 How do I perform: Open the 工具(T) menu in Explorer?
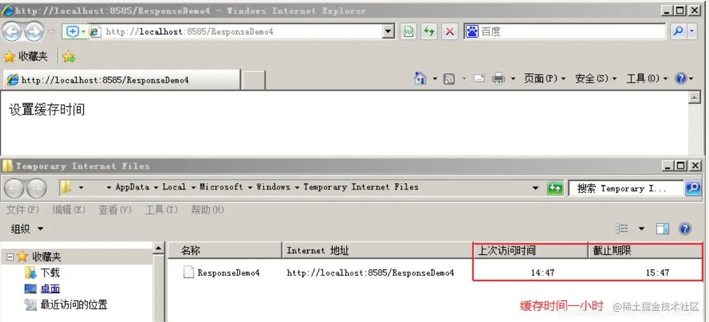coord(161,210)
